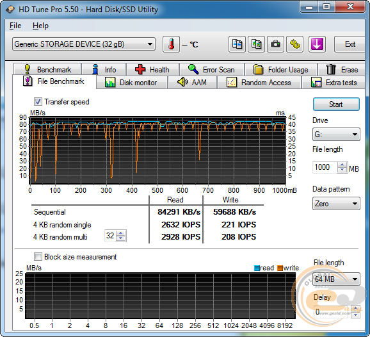Save screenshot using camera icon
Screen dimensions: 370x337
click(x=275, y=44)
